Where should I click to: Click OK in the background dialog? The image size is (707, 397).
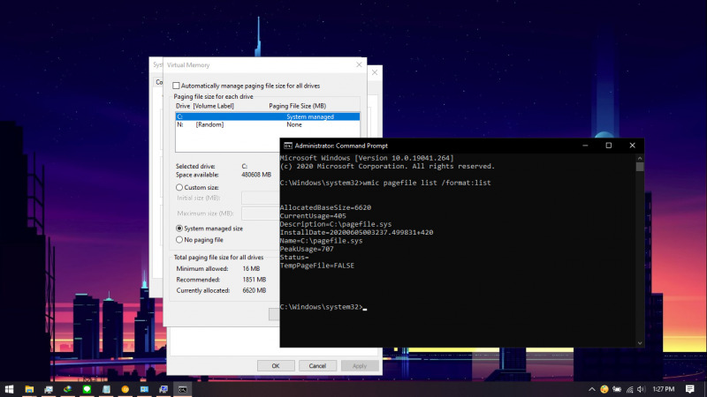click(276, 365)
